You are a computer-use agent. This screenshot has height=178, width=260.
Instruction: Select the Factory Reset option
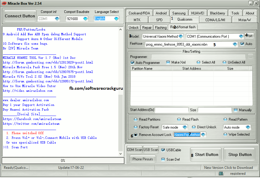coord(135,127)
